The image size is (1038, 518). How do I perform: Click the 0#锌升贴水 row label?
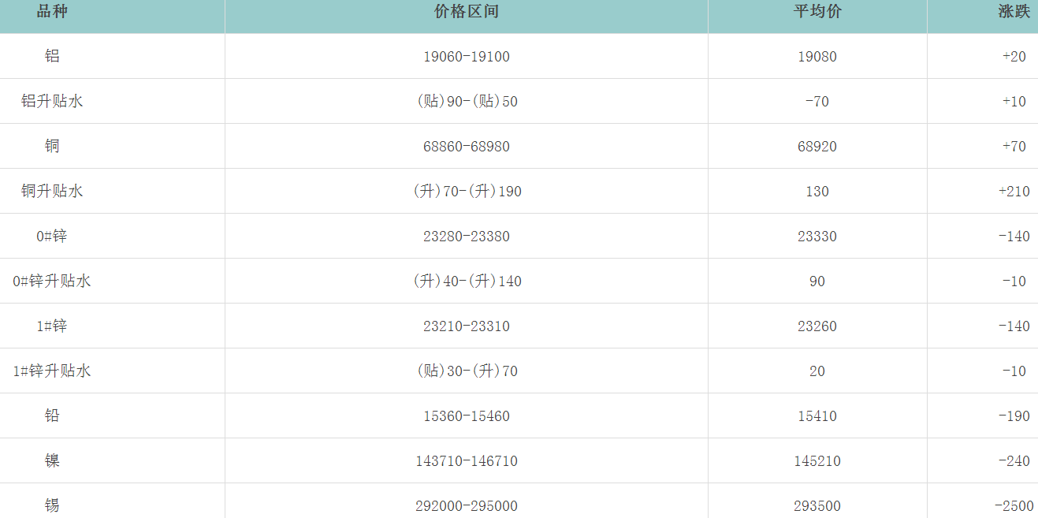(x=52, y=281)
